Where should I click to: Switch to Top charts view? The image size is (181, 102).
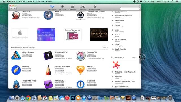[x=62, y=8]
